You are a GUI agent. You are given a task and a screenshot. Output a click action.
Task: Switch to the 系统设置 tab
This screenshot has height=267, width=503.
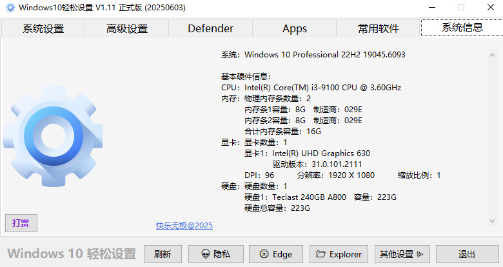point(43,28)
